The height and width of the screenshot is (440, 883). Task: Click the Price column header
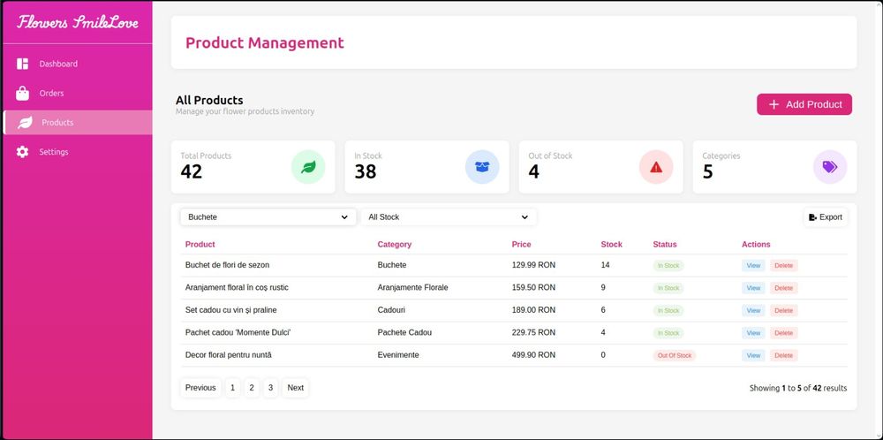(522, 244)
